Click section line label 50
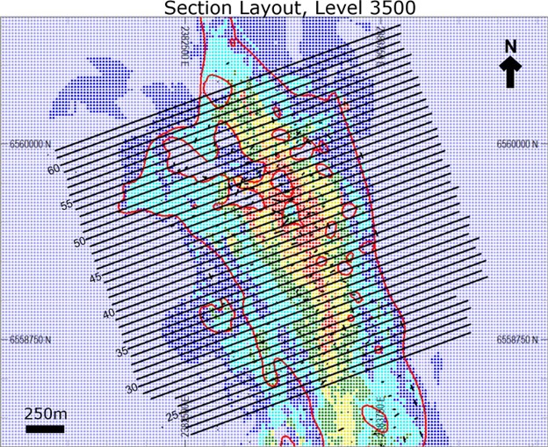Viewport: 548px width, 447px height. point(79,242)
